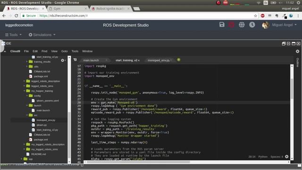Click the red shield icon in header
302x170 pixels.
click(231, 25)
